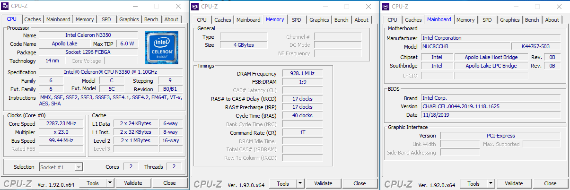Click the L1 Data cache value '2 x 24 KBytes'
The height and width of the screenshot is (190, 570).
coord(136,123)
